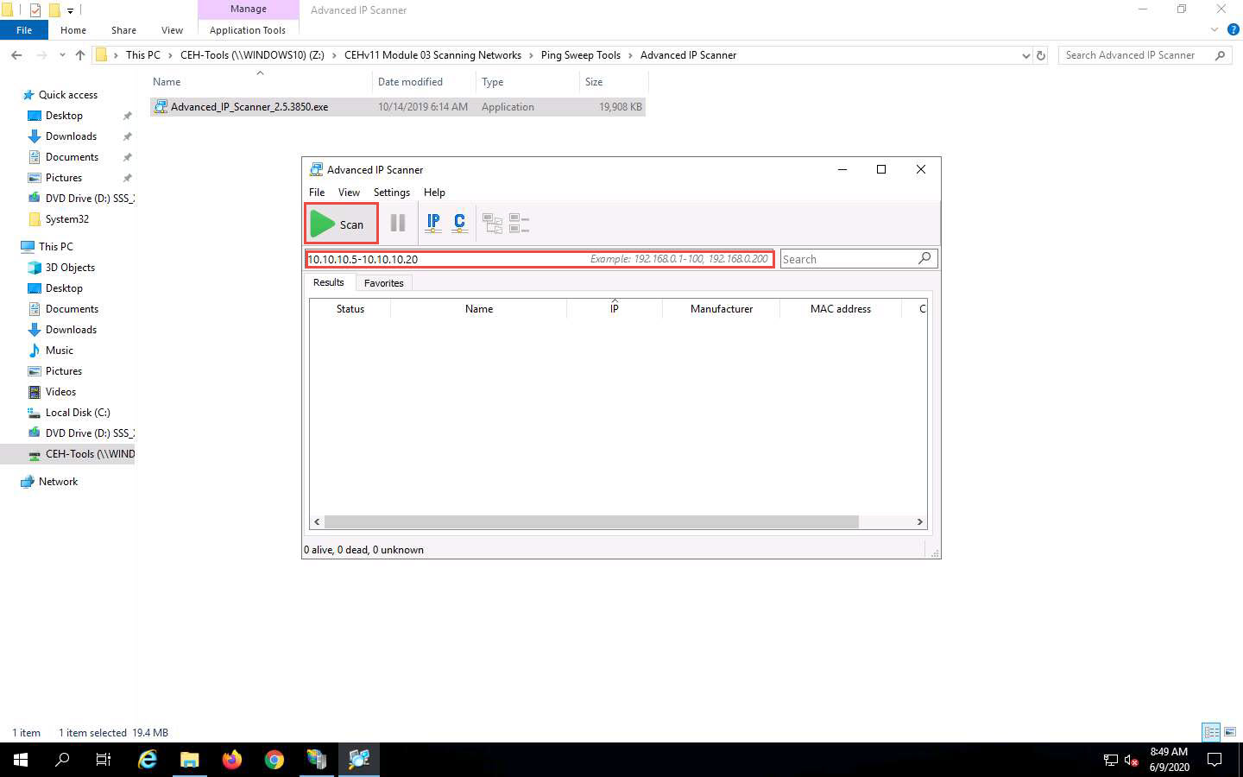Sort results by MAC address column

[x=841, y=308]
